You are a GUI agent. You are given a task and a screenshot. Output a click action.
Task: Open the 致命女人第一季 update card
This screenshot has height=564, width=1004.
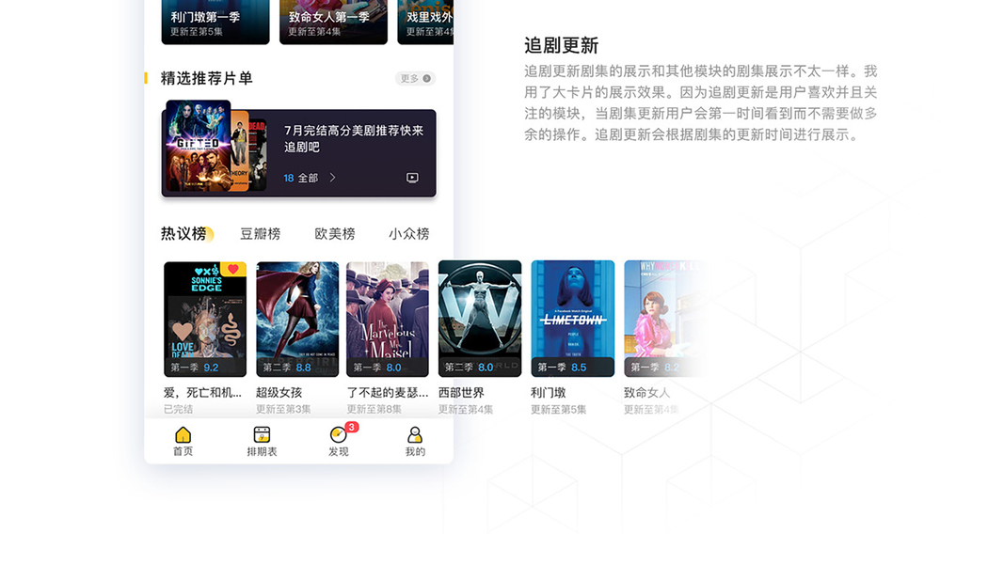334,23
